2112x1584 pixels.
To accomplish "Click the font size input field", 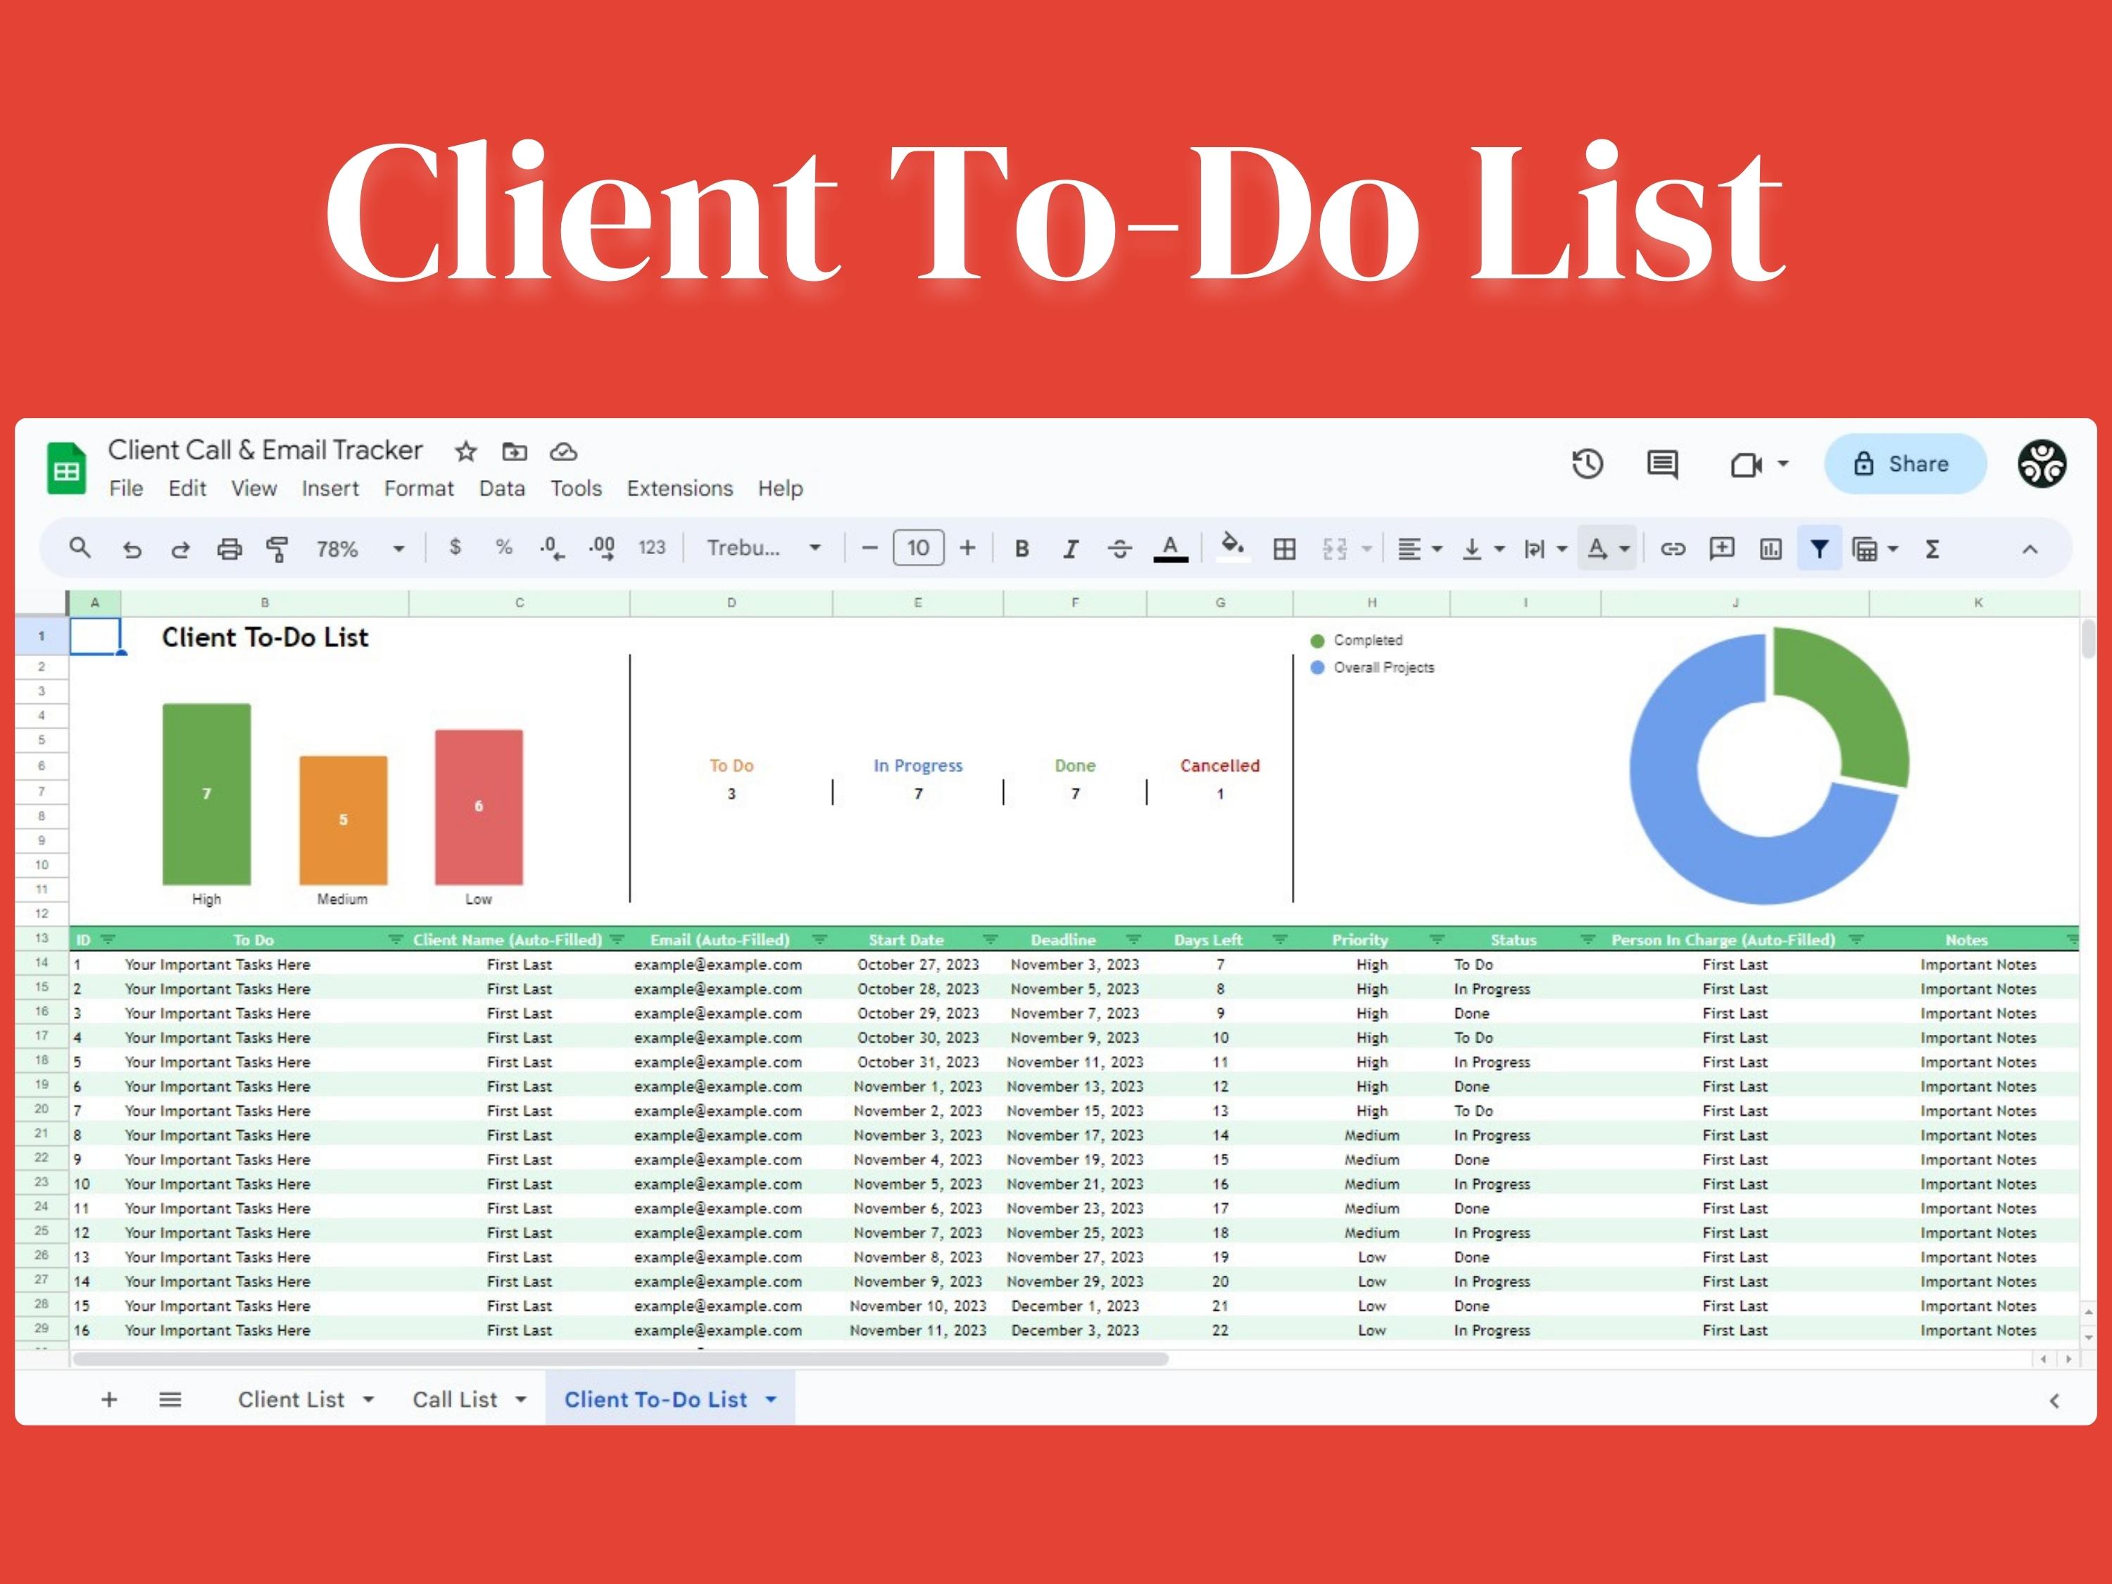I will pyautogui.click(x=917, y=548).
